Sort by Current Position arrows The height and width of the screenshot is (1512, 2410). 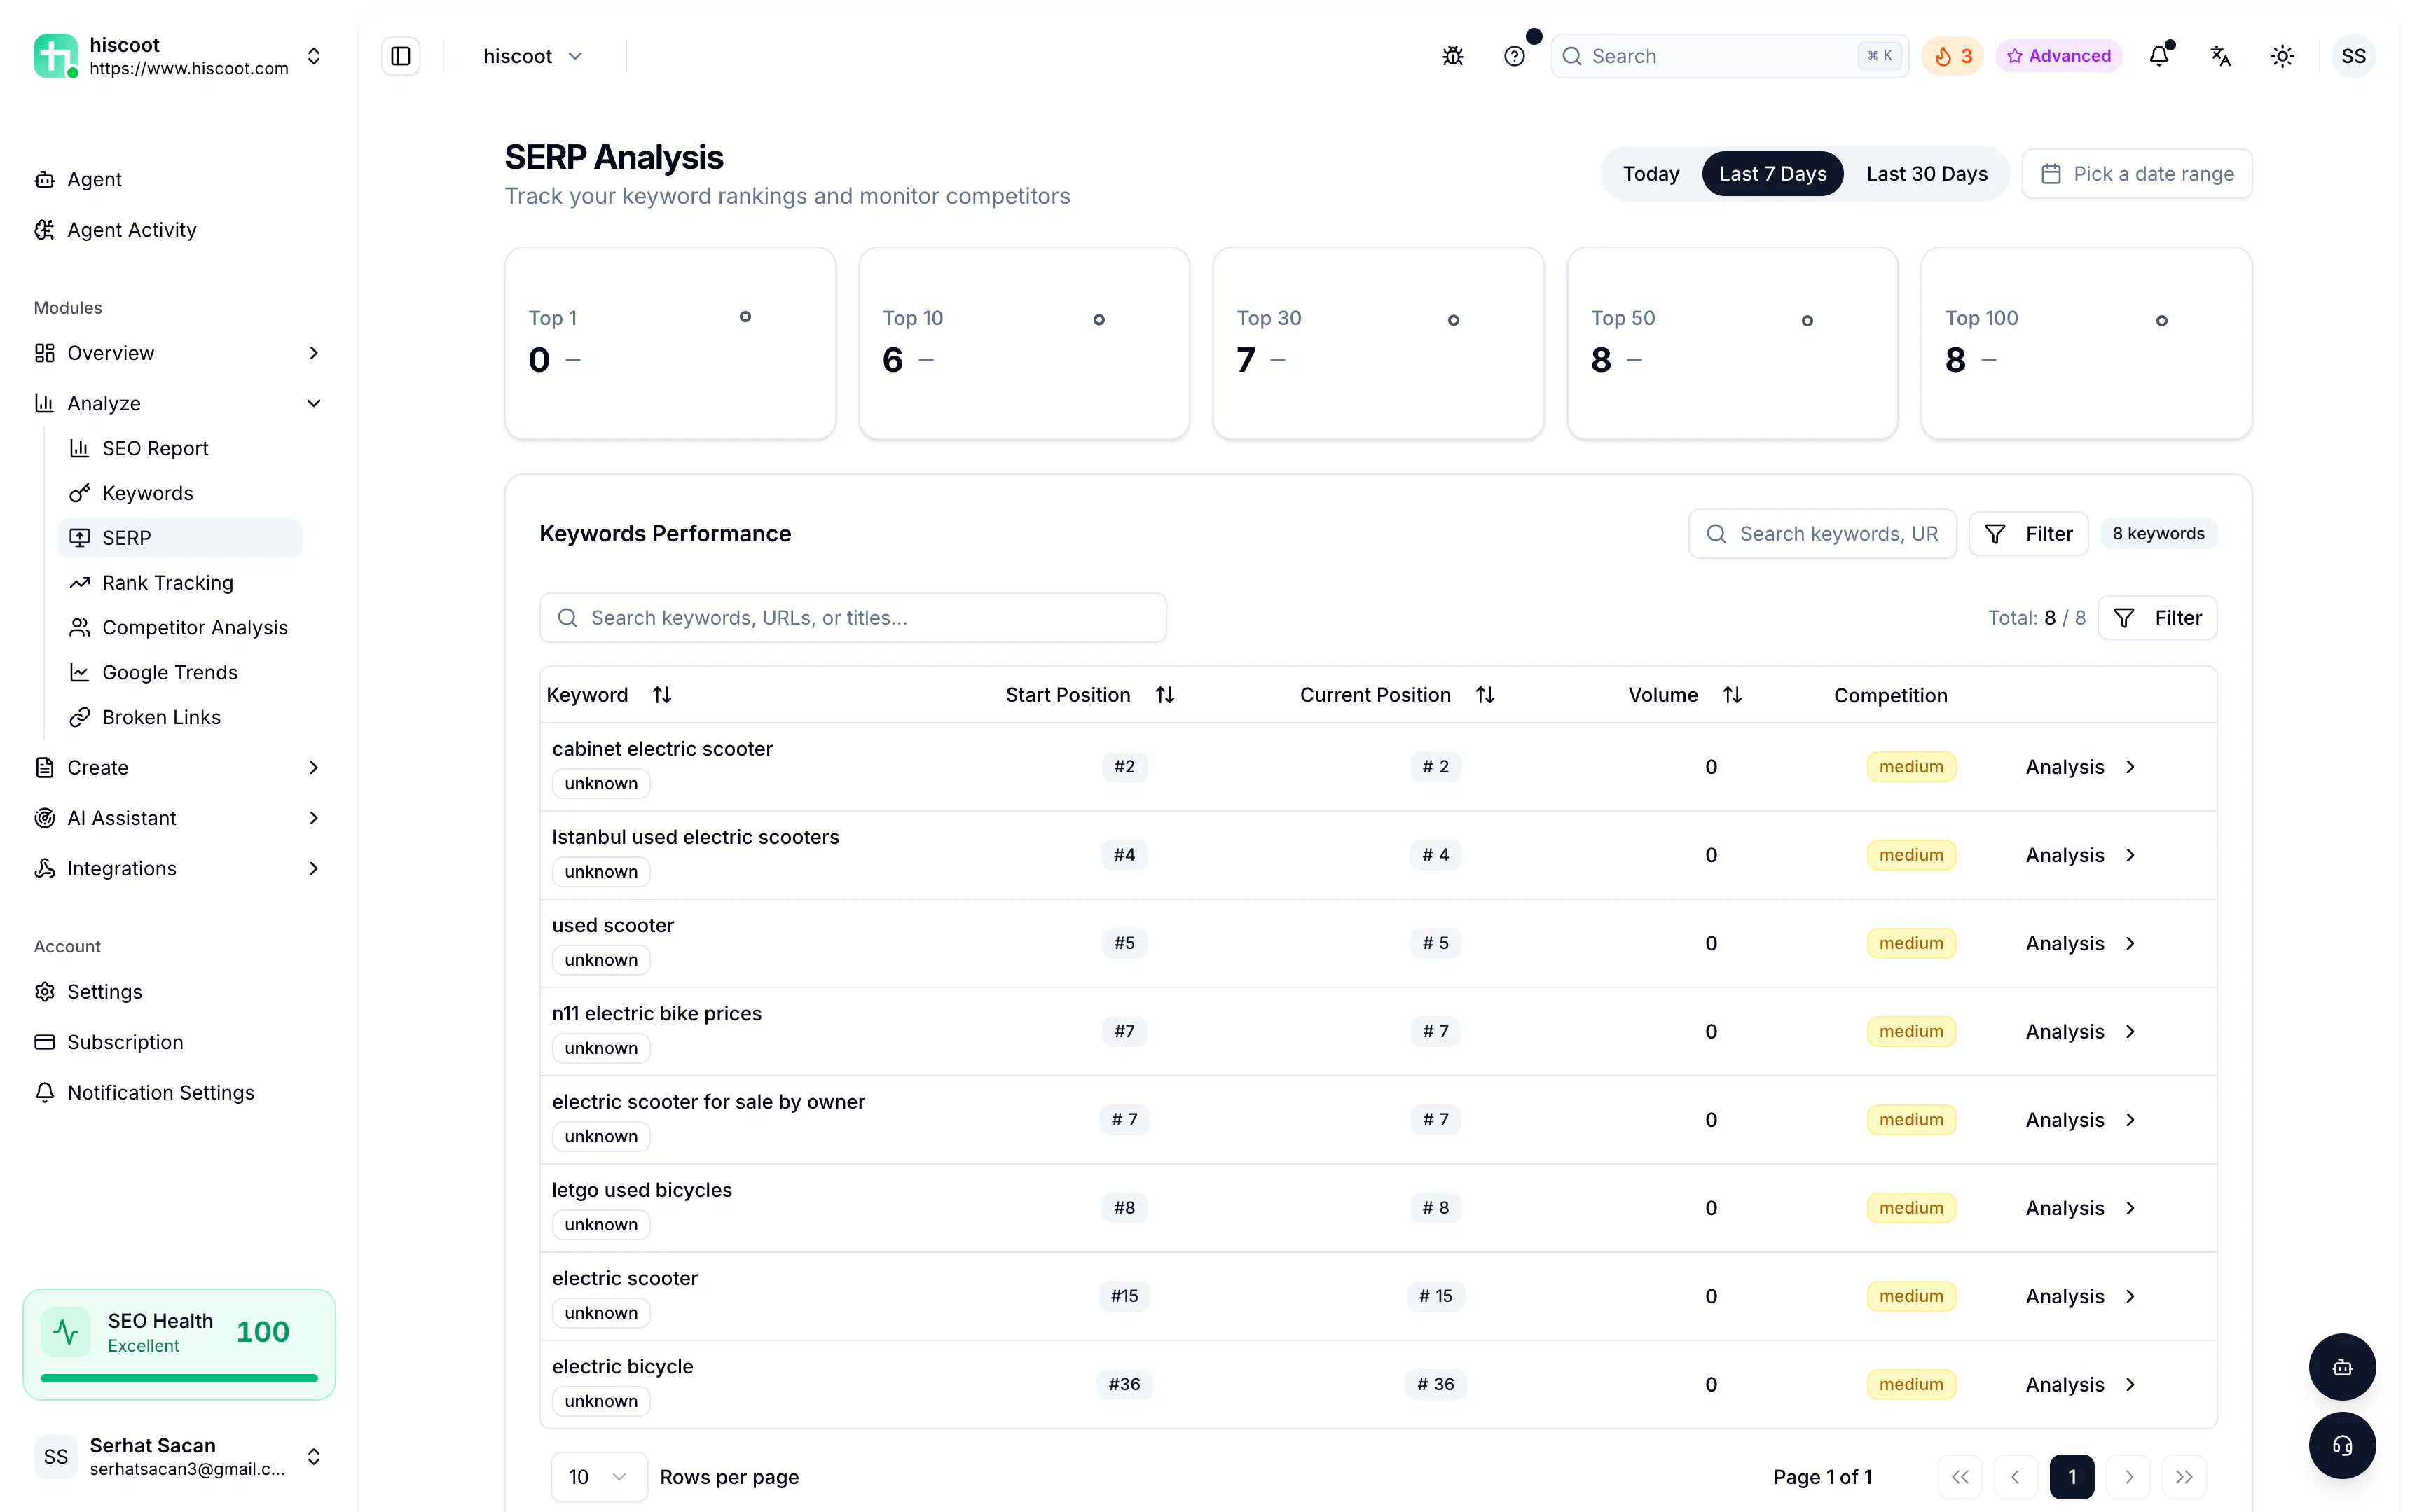pyautogui.click(x=1485, y=695)
